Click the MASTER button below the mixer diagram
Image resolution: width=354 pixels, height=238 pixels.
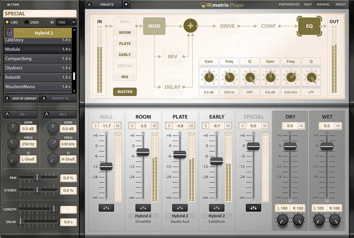click(x=124, y=92)
